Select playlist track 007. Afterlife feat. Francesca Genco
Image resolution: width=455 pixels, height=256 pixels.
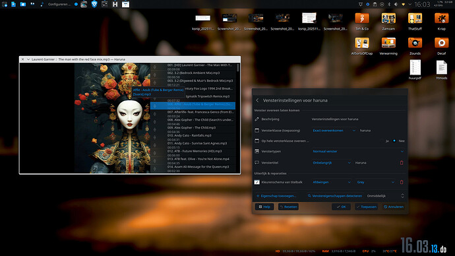coord(193,113)
